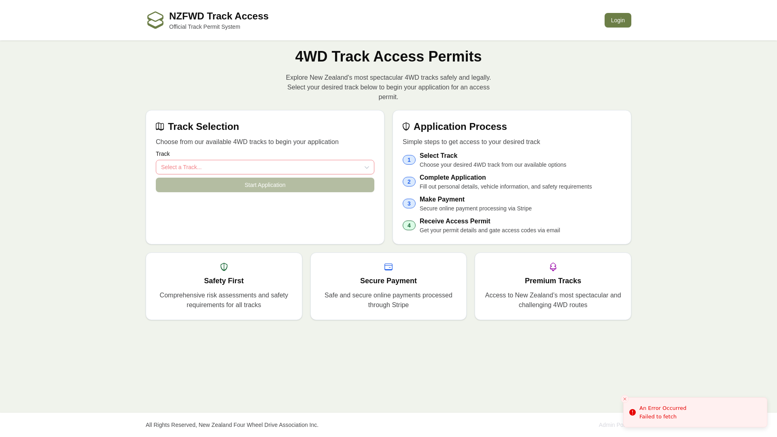
Task: Click 'Comprehensive risk assessments' card description
Action: (x=224, y=300)
